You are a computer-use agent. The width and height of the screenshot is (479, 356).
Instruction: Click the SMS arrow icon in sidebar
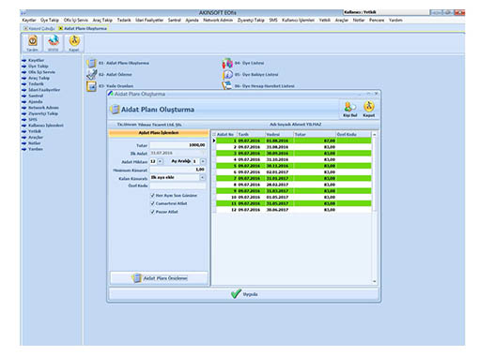pyautogui.click(x=23, y=120)
